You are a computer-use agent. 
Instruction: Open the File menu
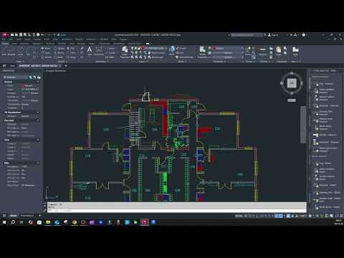[x=4, y=39]
